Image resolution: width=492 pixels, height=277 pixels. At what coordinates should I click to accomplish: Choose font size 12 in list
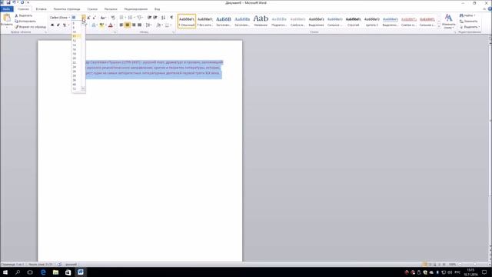tap(77, 41)
